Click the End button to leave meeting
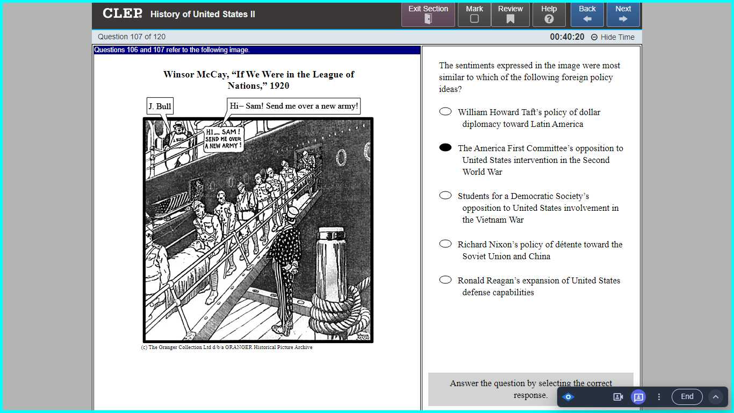The image size is (734, 413). coord(687,396)
